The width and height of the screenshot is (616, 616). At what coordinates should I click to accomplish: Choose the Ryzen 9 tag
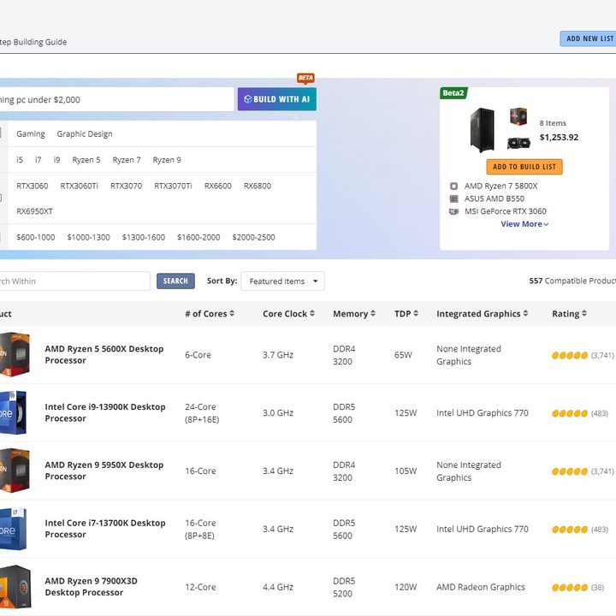(x=167, y=160)
